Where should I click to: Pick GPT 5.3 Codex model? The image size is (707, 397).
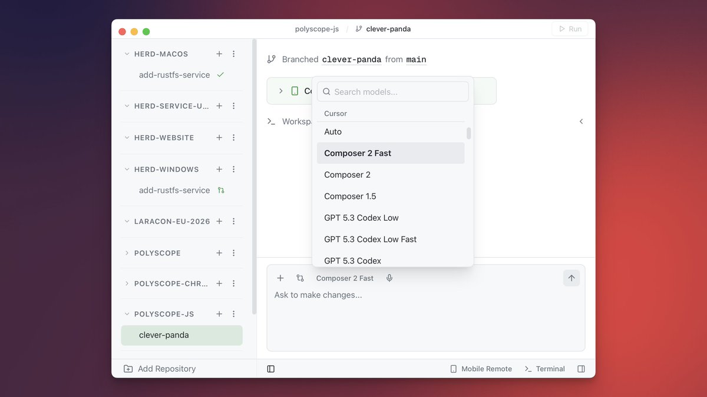[x=391, y=259]
